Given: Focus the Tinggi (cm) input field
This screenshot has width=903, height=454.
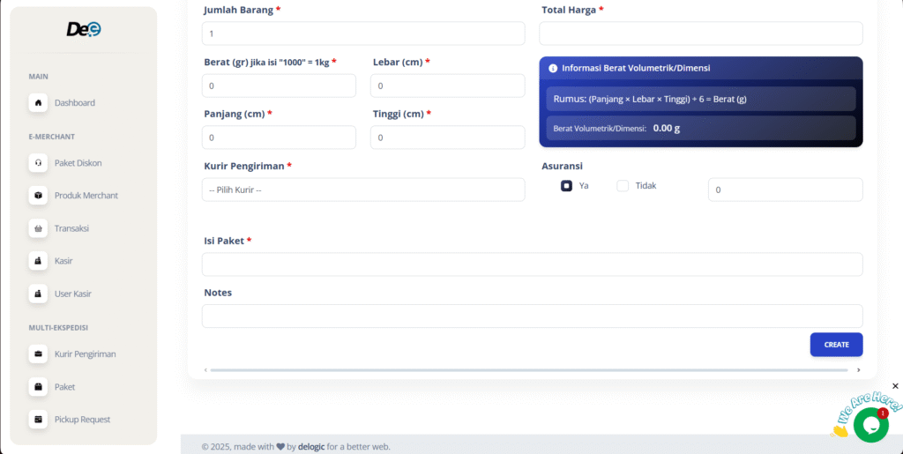Looking at the screenshot, I should 447,138.
